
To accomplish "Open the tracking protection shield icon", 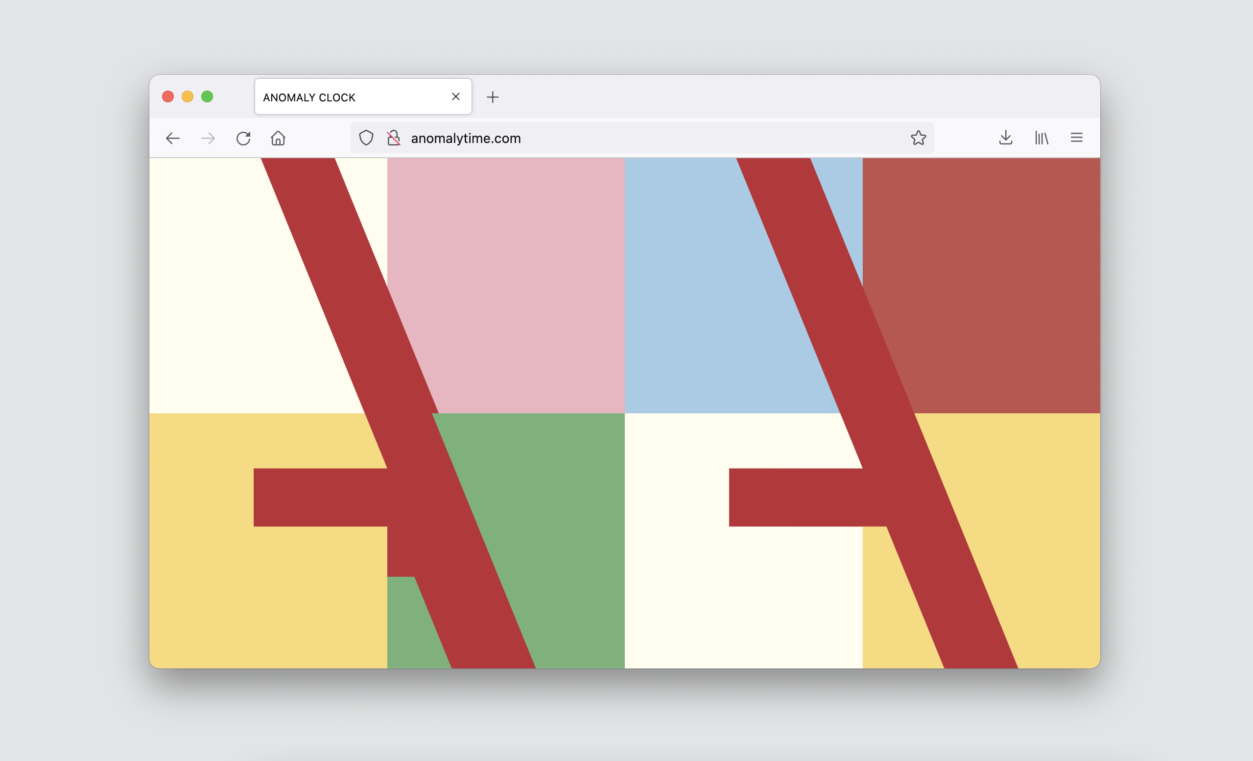I will tap(366, 138).
